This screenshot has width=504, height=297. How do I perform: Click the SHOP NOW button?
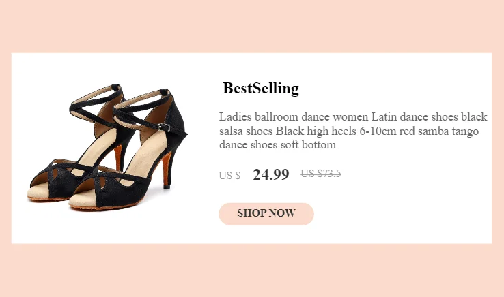tap(266, 213)
